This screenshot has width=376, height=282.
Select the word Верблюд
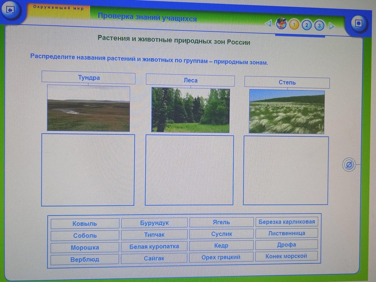click(x=85, y=259)
